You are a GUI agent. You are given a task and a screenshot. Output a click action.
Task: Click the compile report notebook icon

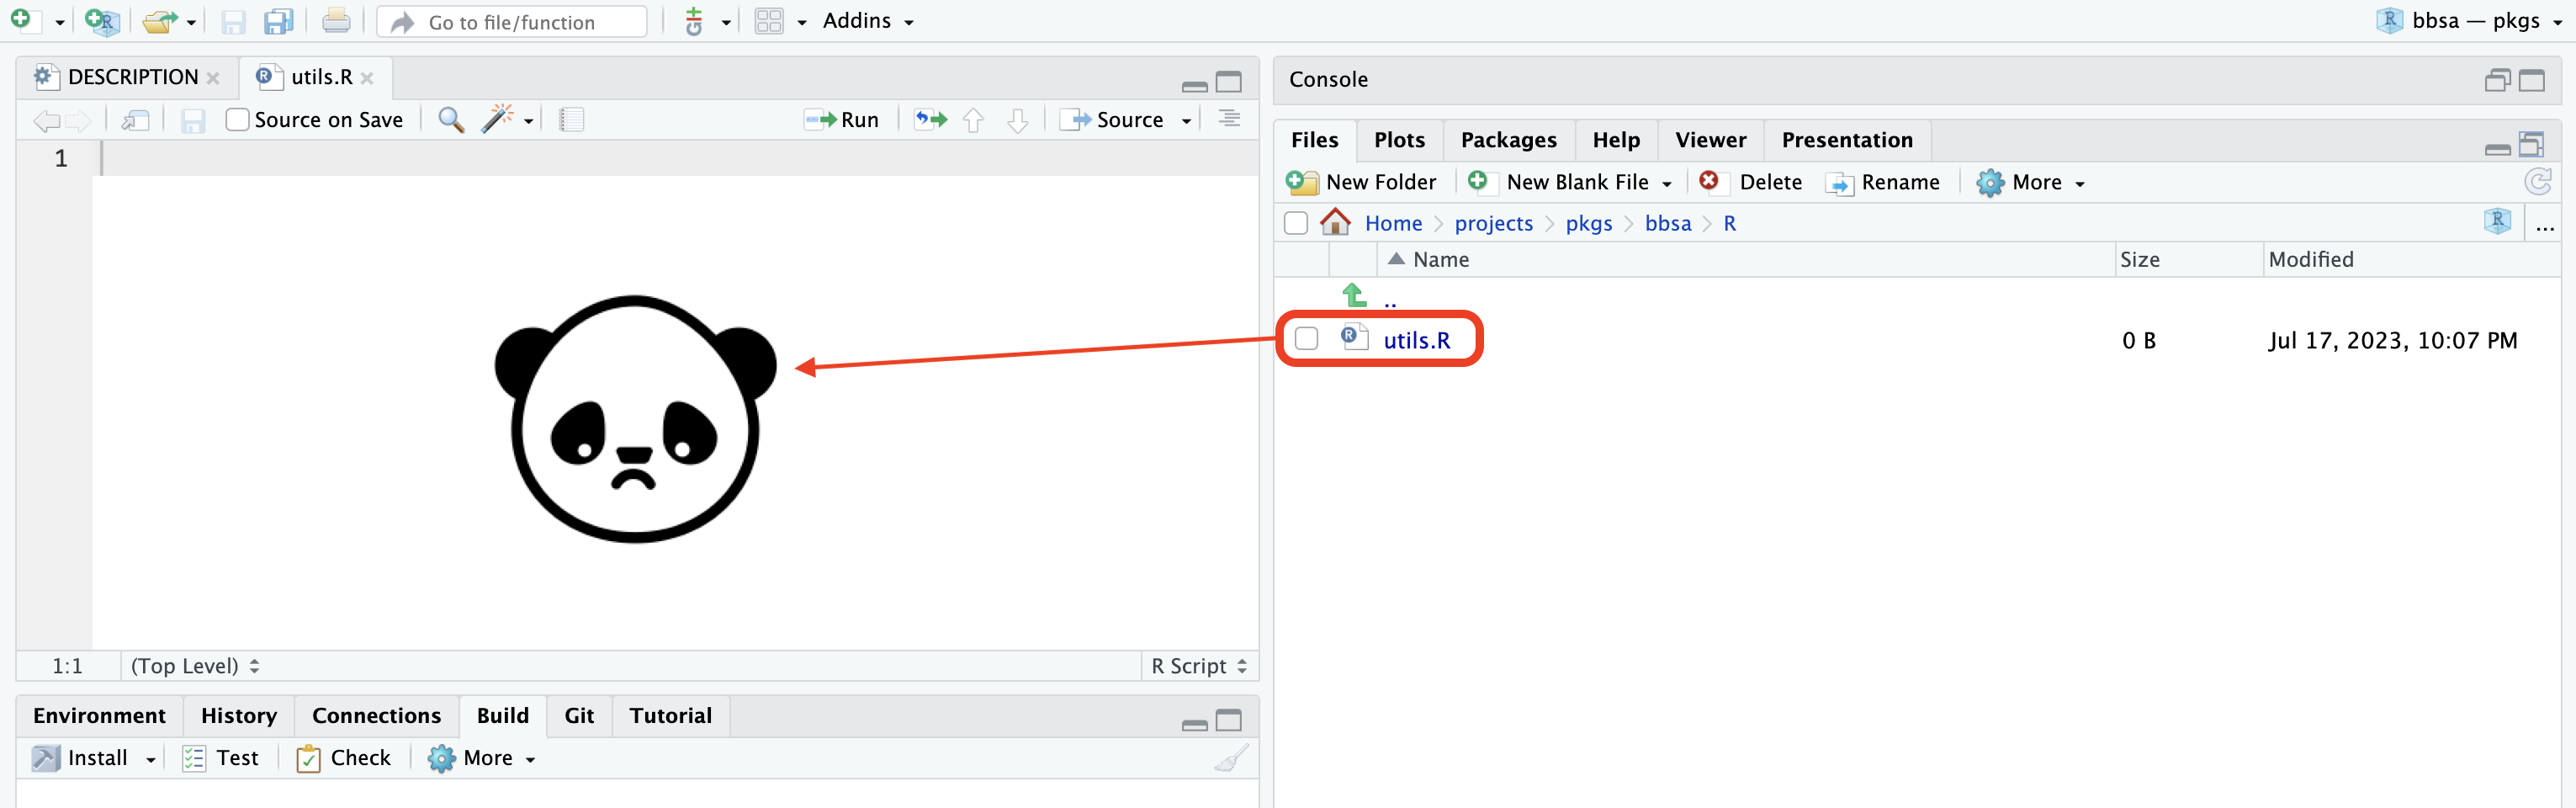click(x=571, y=120)
